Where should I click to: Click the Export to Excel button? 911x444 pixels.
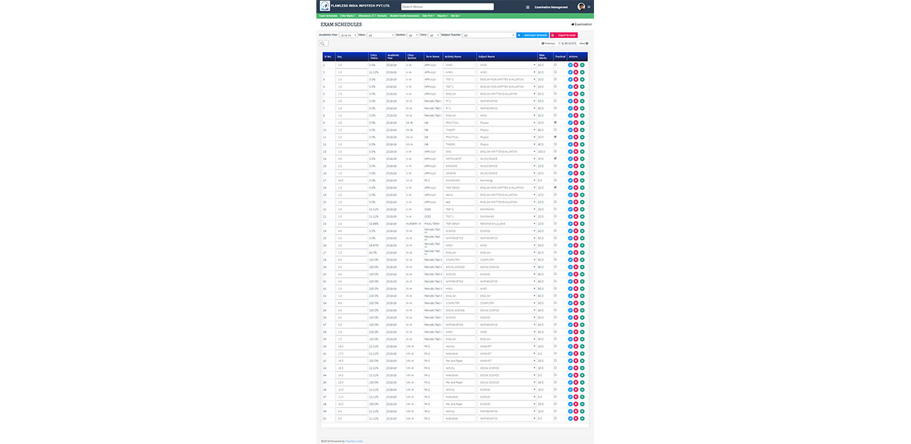pos(564,35)
